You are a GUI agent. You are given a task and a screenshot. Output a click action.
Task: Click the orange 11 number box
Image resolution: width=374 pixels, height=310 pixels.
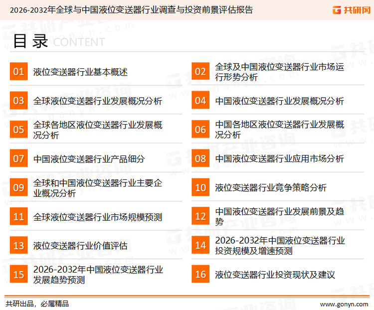18,216
